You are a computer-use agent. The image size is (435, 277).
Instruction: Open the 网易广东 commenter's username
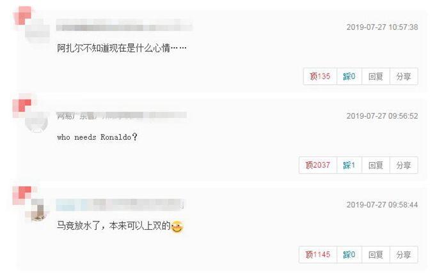[x=122, y=115]
